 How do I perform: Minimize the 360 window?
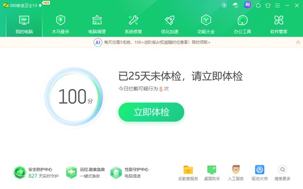coord(287,6)
